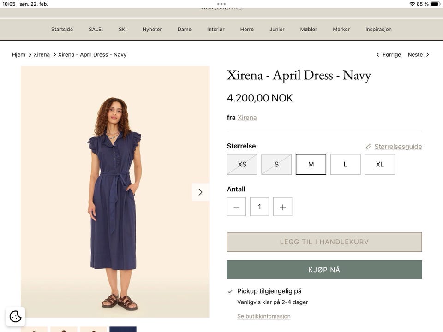
Task: Open cookie settings icon
Action: click(16, 316)
